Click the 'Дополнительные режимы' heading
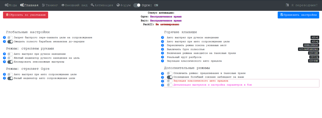 coord(187,68)
